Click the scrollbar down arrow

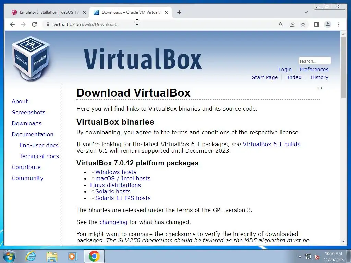click(343, 241)
